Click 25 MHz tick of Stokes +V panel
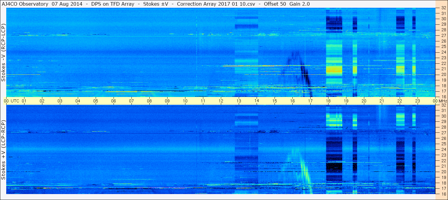Image resolution: width=448 pixels, height=200 pixels. (443, 144)
